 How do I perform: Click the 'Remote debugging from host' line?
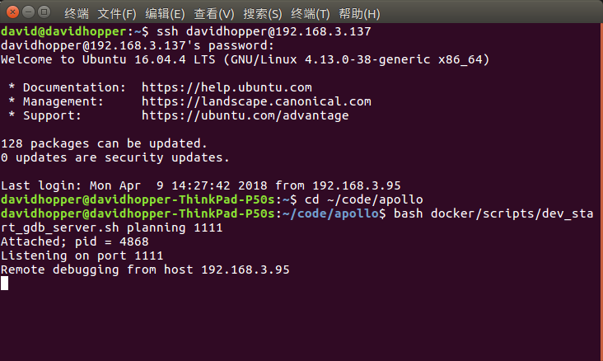pos(145,270)
